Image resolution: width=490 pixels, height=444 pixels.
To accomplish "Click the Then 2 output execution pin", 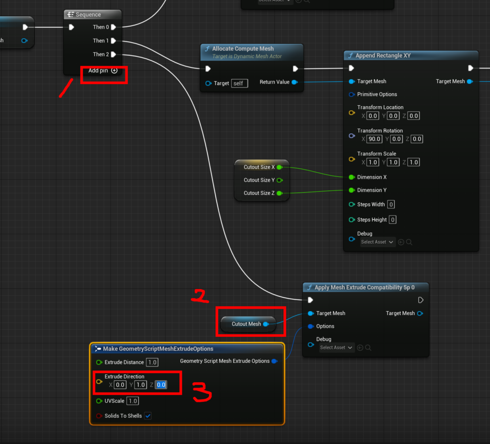I will click(113, 54).
